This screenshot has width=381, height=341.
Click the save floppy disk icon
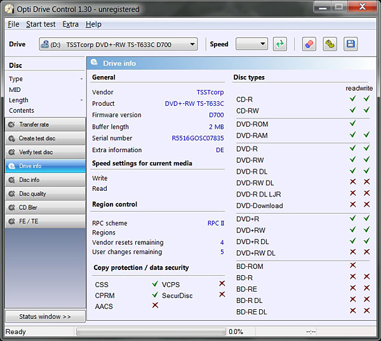coord(350,44)
